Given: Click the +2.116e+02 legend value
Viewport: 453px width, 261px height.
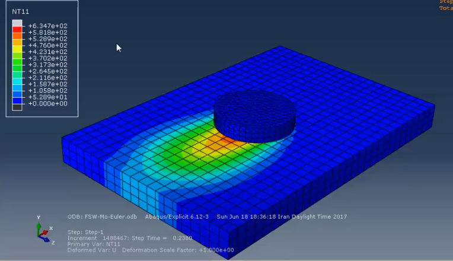Looking at the screenshot, I should pos(47,78).
